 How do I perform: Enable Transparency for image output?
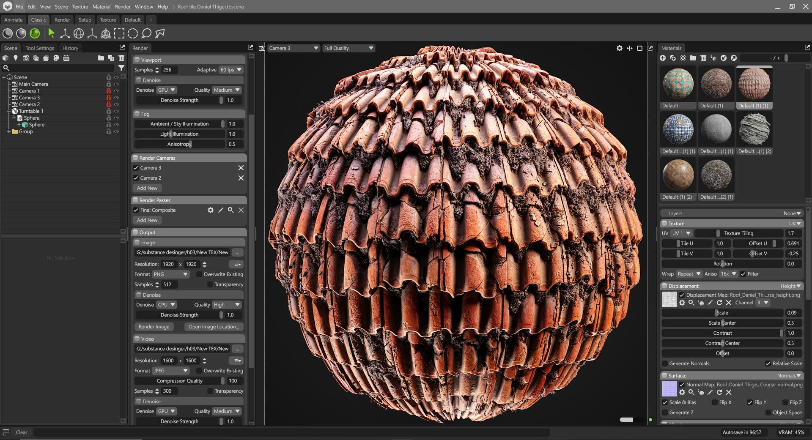pos(210,284)
